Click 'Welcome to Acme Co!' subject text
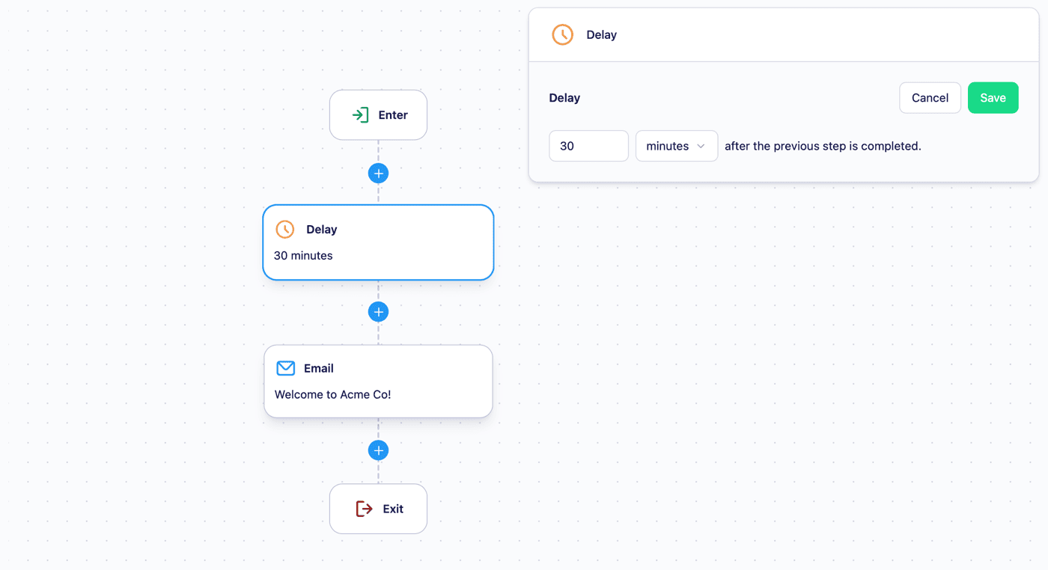This screenshot has width=1048, height=570. [332, 394]
